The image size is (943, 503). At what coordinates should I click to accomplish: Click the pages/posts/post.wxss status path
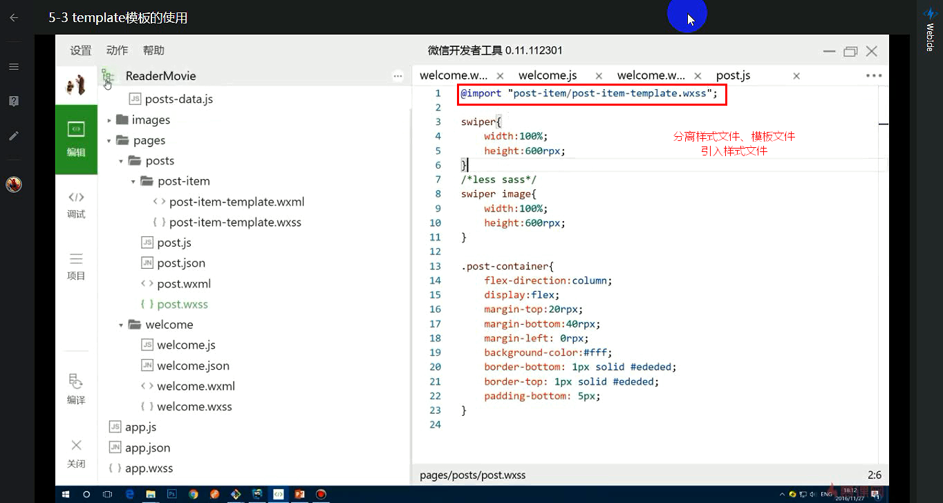pos(472,475)
